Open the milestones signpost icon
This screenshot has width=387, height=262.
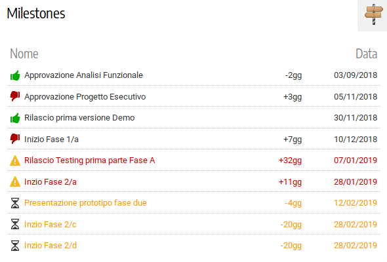click(x=373, y=14)
